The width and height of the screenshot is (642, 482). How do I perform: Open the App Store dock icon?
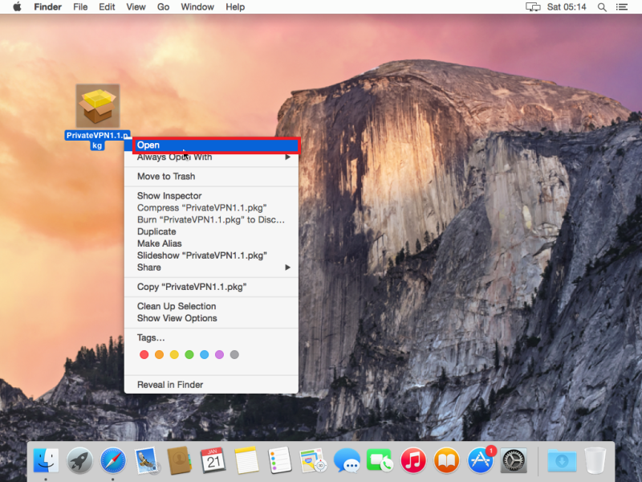click(480, 460)
